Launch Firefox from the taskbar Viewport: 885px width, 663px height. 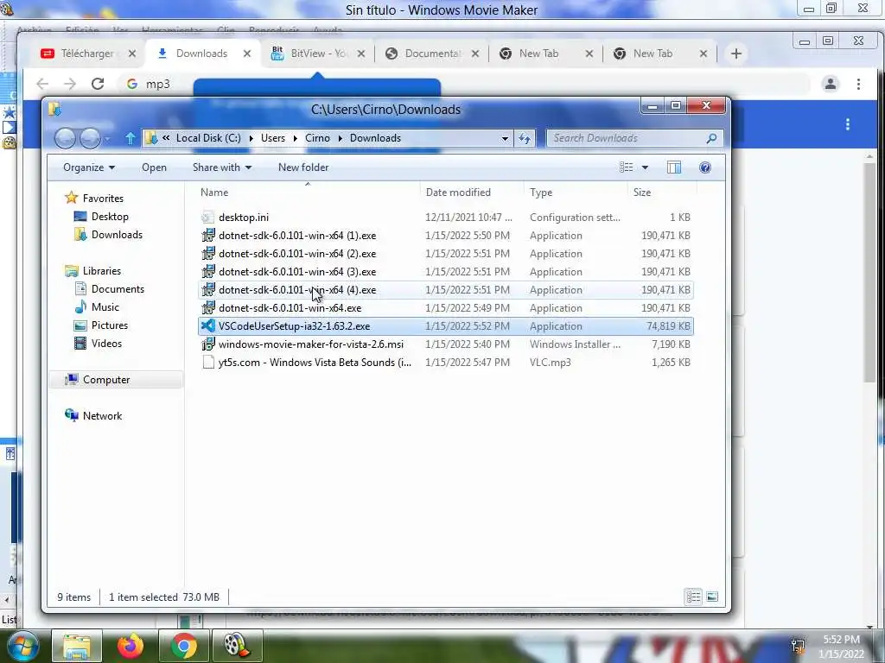click(x=131, y=646)
